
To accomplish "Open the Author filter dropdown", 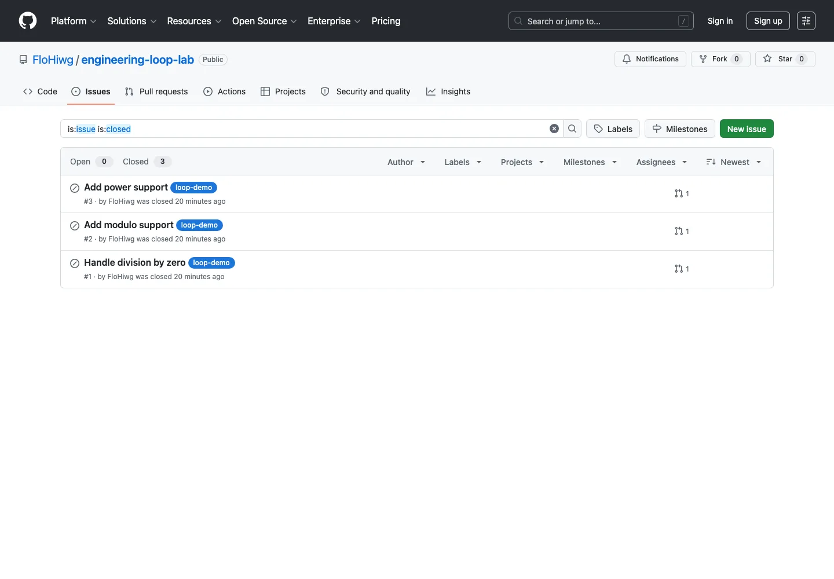I will [407, 162].
